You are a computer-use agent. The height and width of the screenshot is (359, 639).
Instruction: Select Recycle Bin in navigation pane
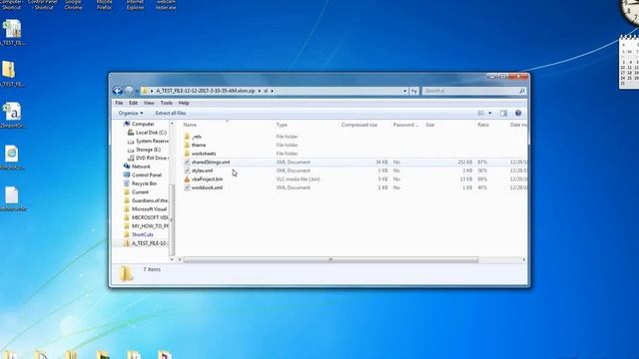144,183
